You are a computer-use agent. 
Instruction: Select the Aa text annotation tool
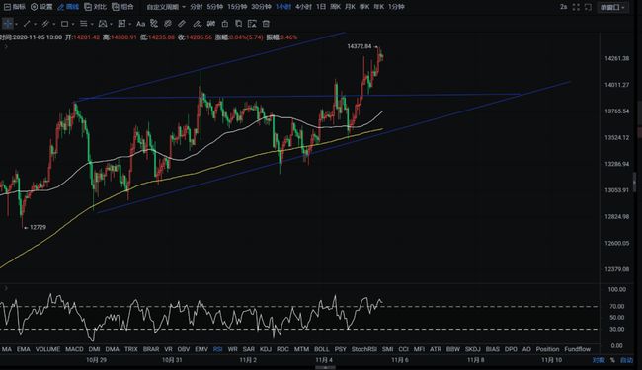pos(140,24)
